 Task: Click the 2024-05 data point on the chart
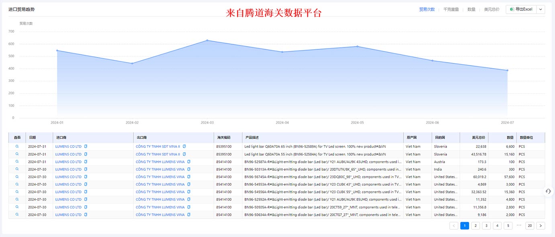(357, 46)
